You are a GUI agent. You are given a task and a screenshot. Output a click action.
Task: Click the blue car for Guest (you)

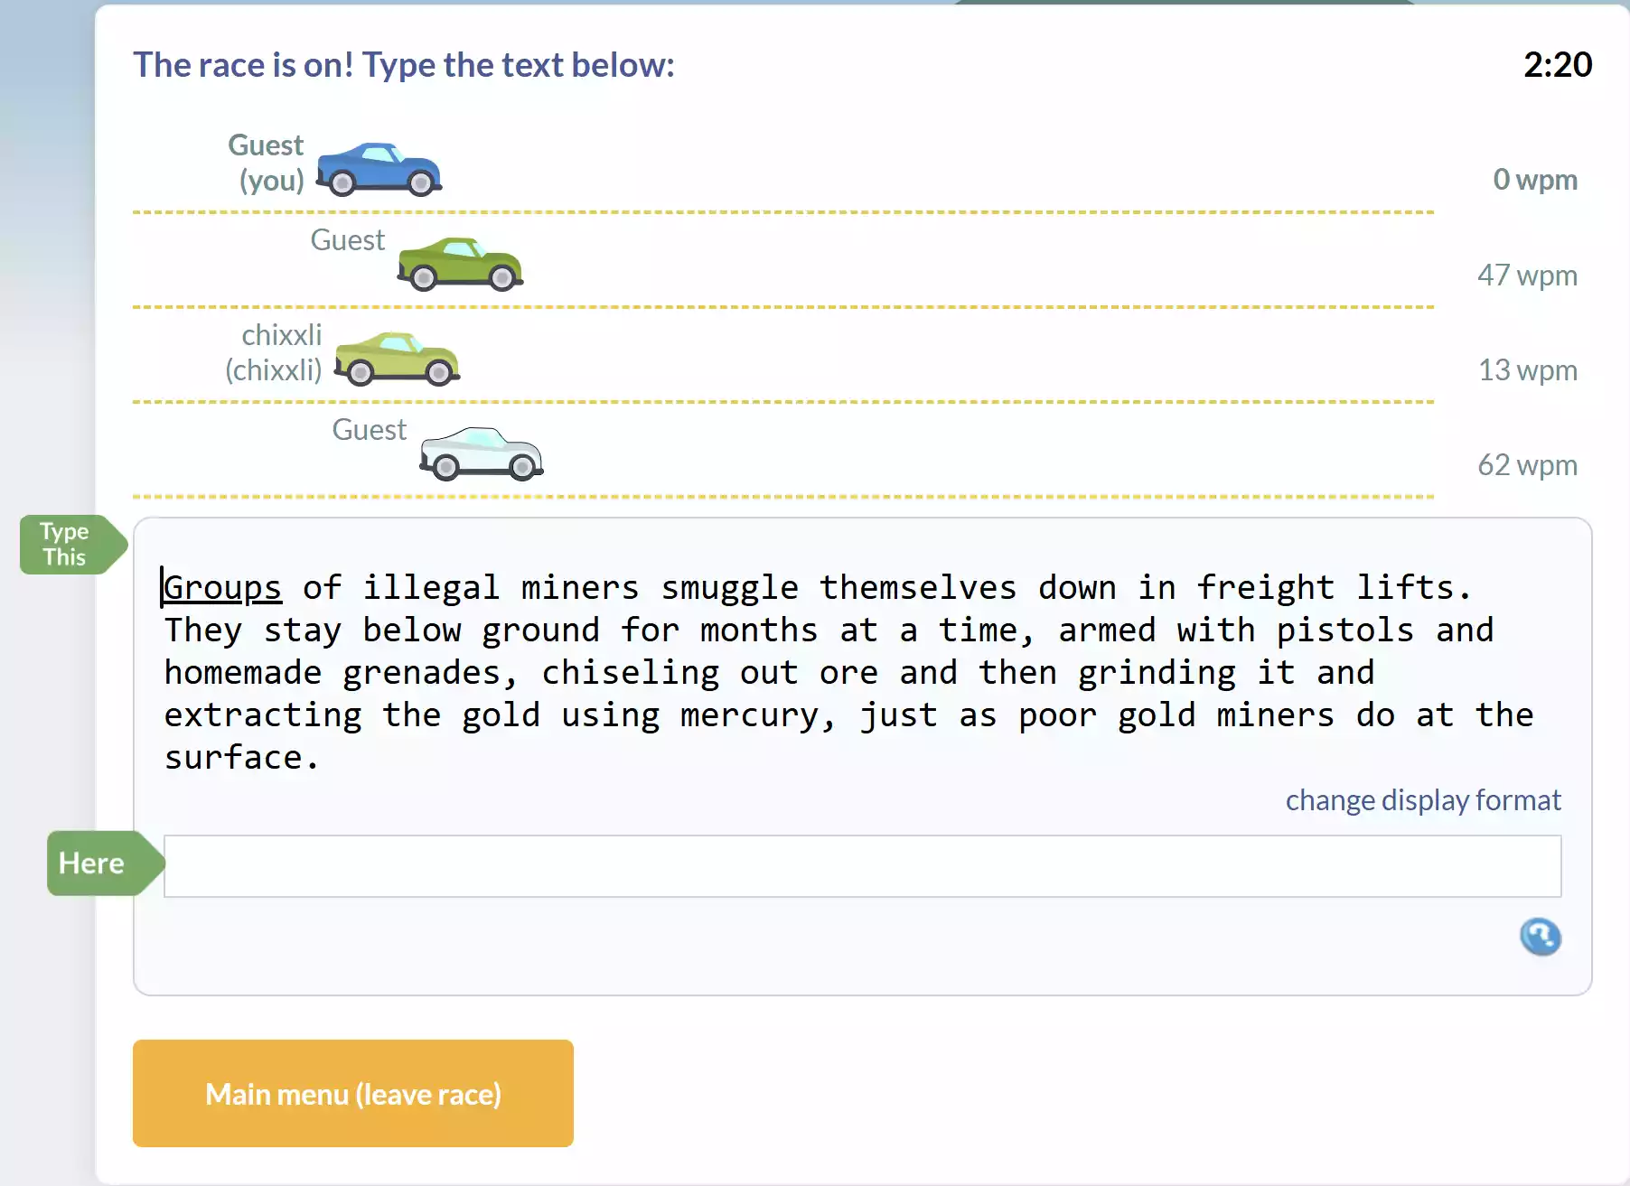coord(379,169)
